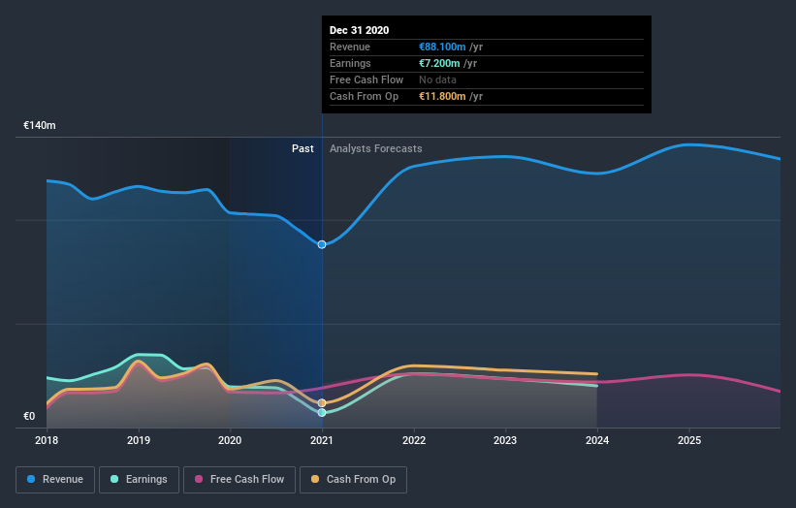Click the 2023 x-axis label

coord(505,440)
